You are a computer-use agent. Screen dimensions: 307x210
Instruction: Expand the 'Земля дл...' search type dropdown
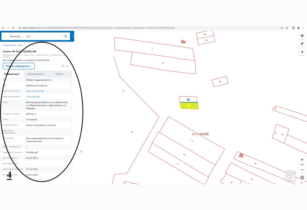(17, 37)
